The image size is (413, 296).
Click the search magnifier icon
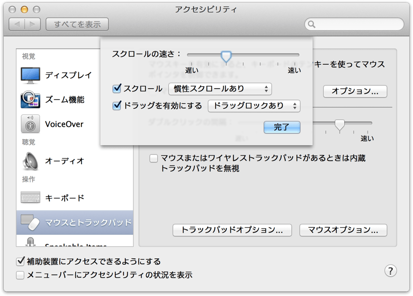tap(312, 24)
